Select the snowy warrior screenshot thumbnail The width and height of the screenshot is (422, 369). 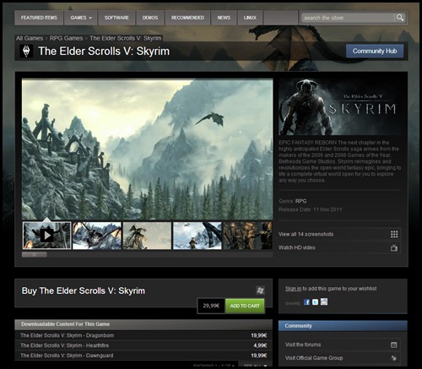click(197, 236)
